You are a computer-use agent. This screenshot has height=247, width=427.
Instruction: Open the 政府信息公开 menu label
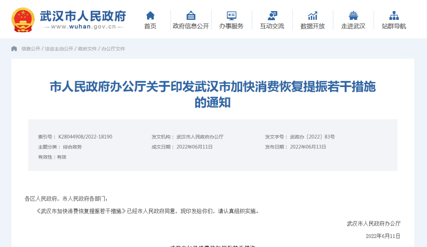[x=191, y=26]
